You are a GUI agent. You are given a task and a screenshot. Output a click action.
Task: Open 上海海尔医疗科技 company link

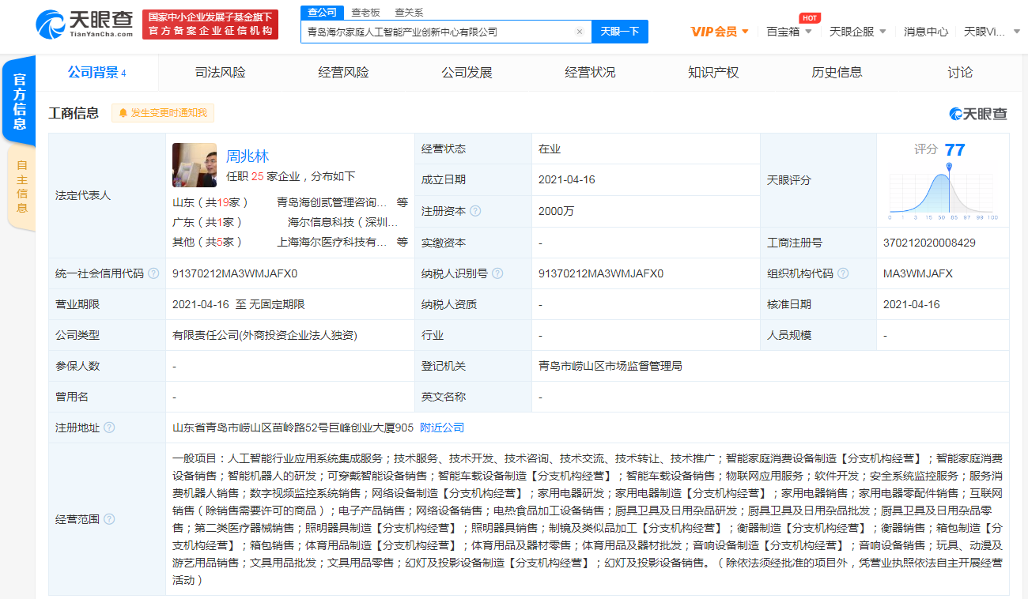pyautogui.click(x=332, y=242)
